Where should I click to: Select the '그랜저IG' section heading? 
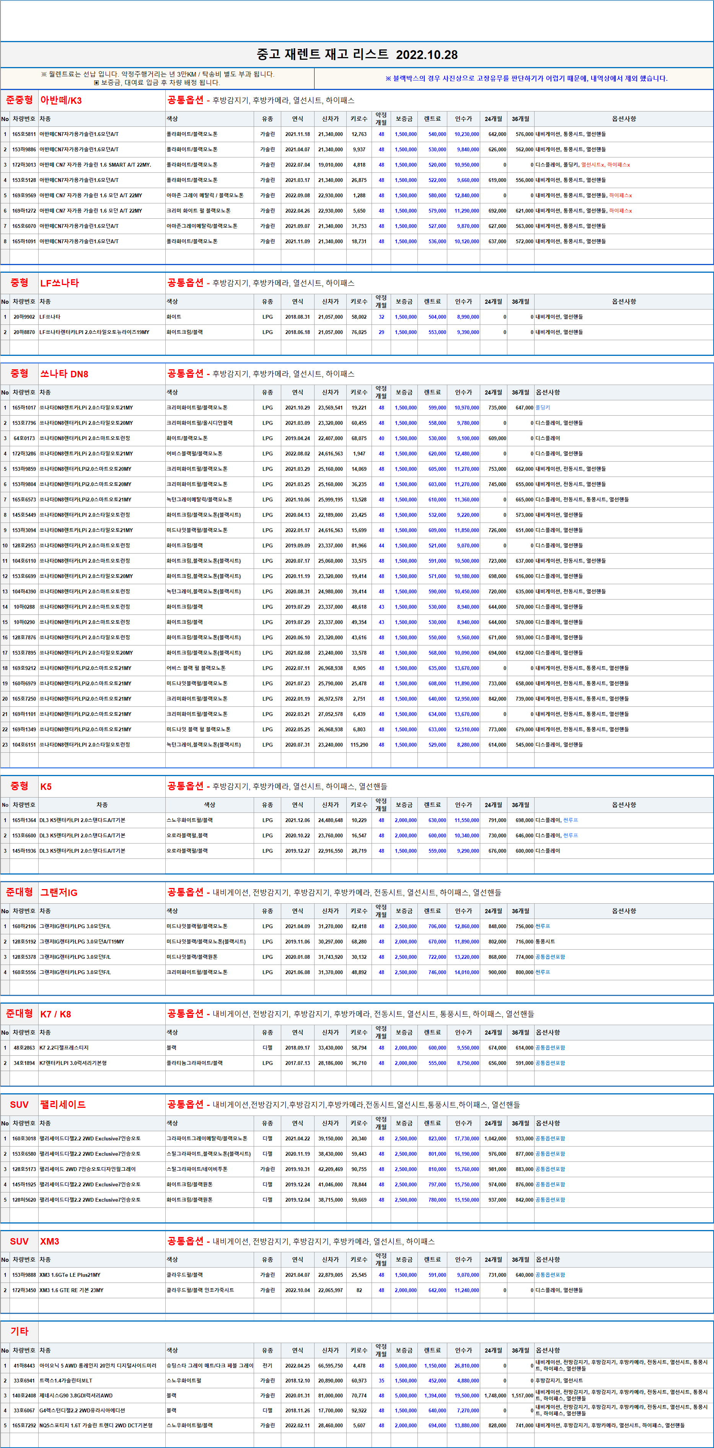click(x=59, y=893)
